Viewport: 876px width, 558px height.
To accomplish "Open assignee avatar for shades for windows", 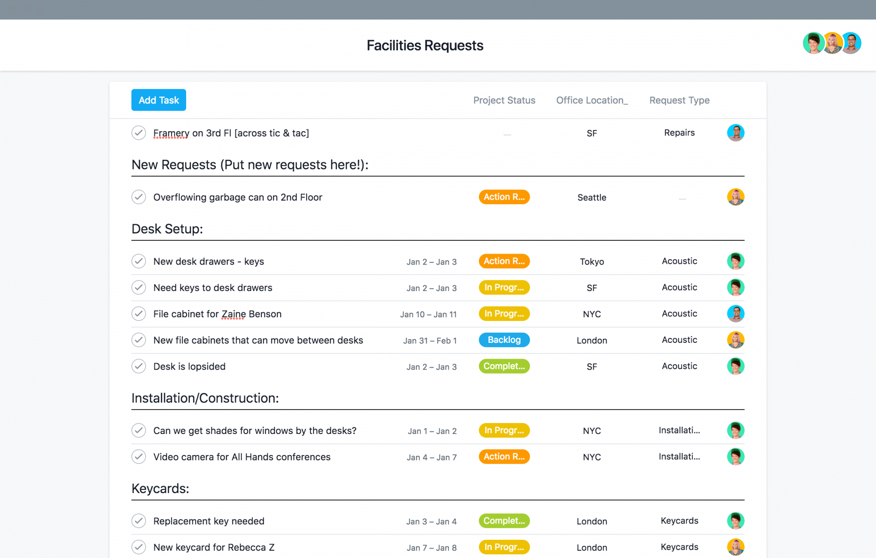I will (735, 430).
